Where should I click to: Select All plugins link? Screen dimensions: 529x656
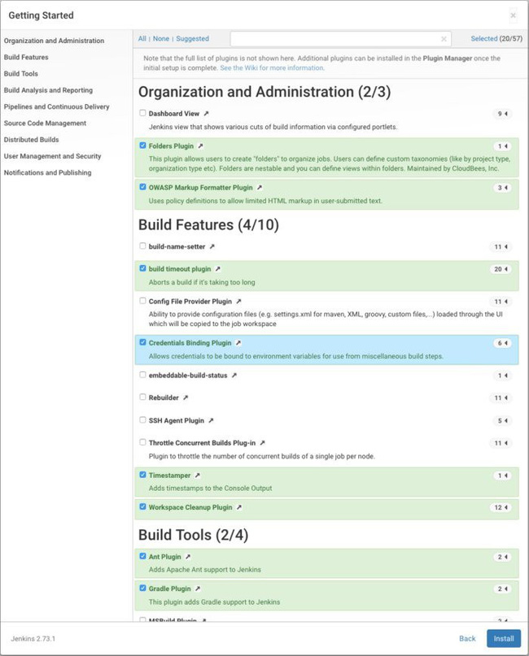[142, 38]
